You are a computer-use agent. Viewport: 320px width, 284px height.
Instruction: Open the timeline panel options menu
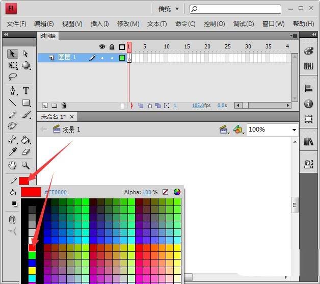[x=294, y=36]
